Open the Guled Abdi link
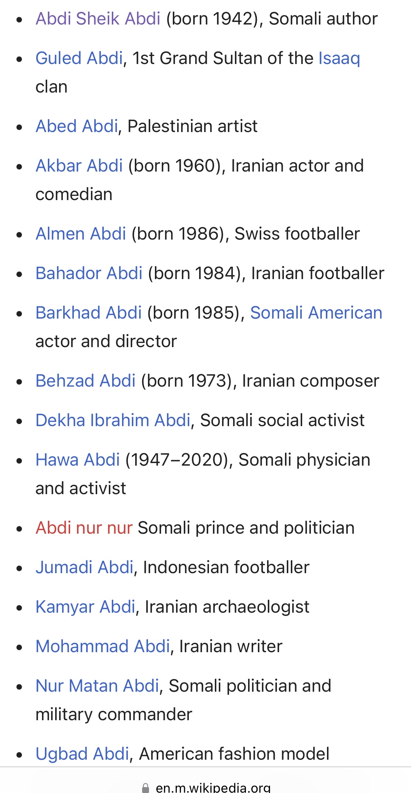 tap(79, 58)
